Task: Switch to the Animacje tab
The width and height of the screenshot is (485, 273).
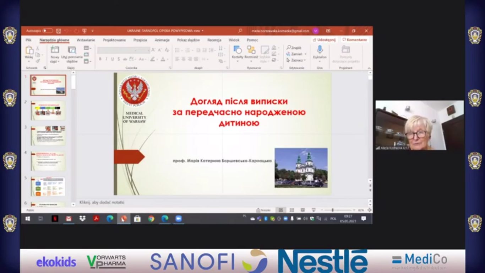Action: pos(162,40)
